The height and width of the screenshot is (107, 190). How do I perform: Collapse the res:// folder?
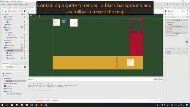coord(2,76)
